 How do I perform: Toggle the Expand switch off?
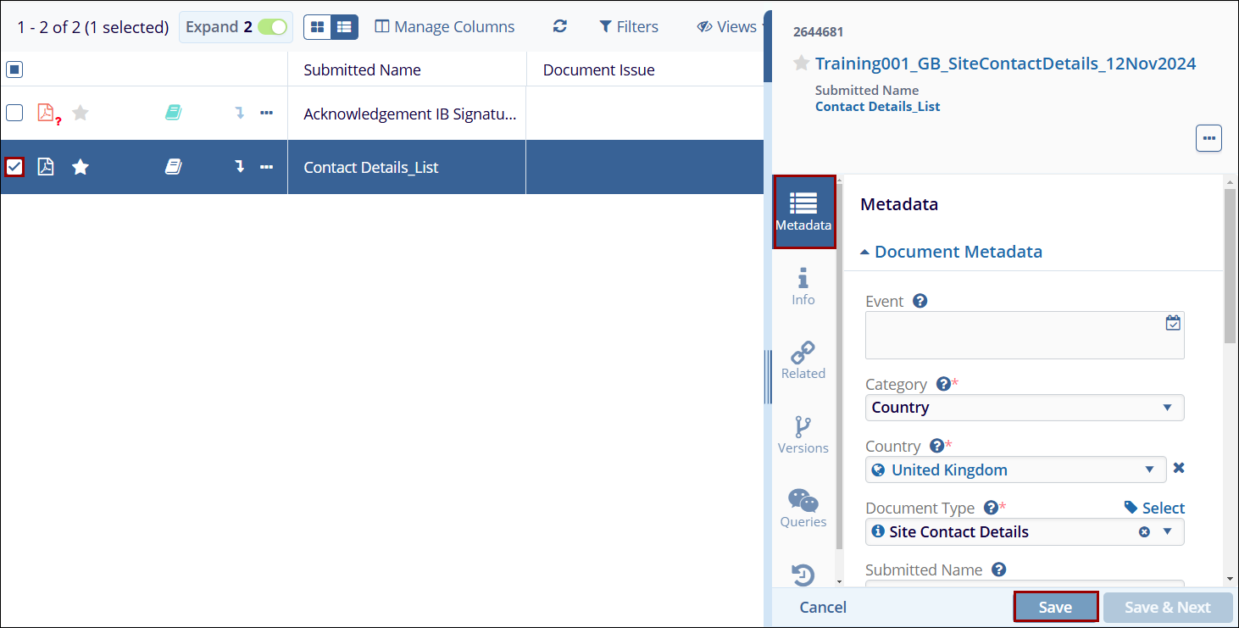point(272,27)
